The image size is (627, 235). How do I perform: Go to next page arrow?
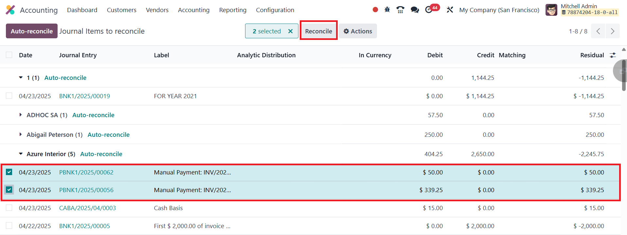pos(612,31)
